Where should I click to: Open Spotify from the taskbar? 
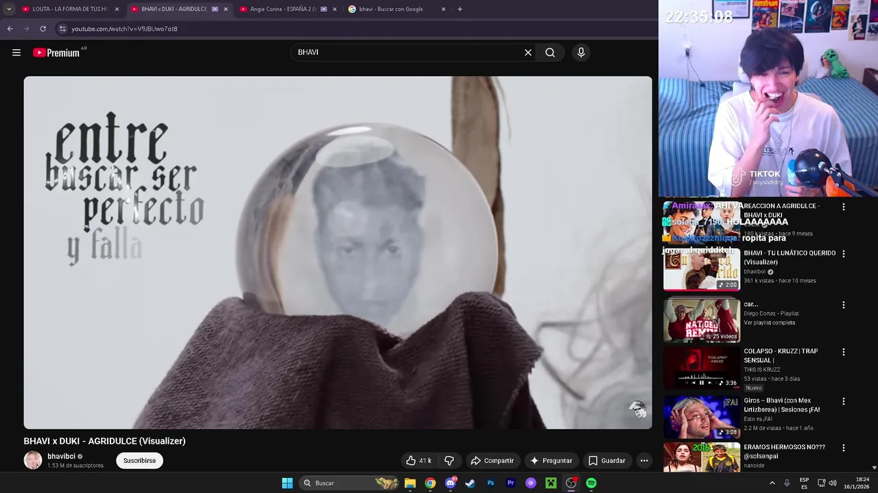(x=591, y=483)
